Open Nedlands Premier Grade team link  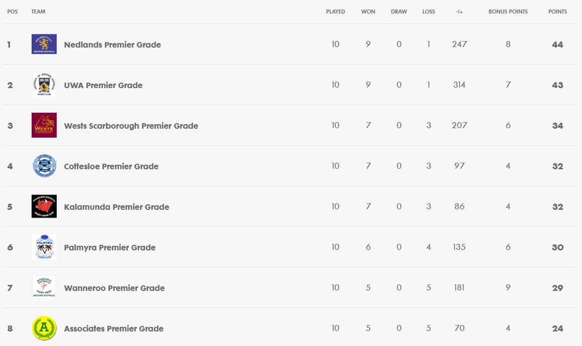(x=112, y=45)
